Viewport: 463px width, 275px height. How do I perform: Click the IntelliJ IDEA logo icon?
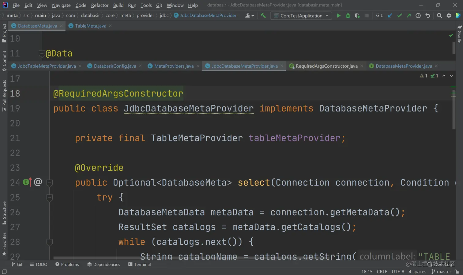[5, 5]
